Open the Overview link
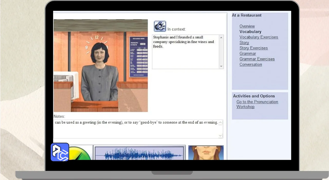 (x=247, y=26)
